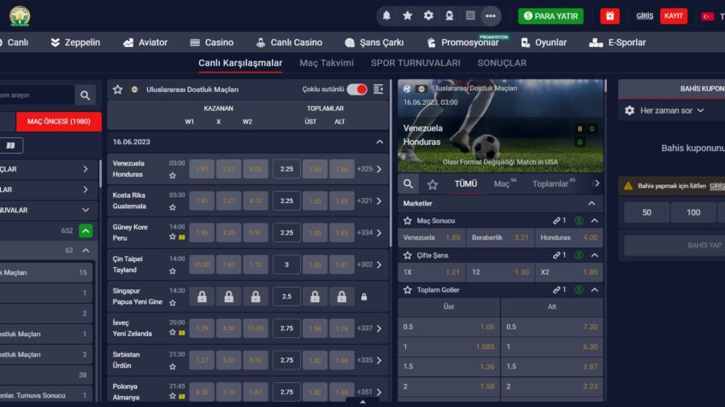Click the favorites star in top toolbar
The height and width of the screenshot is (407, 725).
click(x=407, y=15)
